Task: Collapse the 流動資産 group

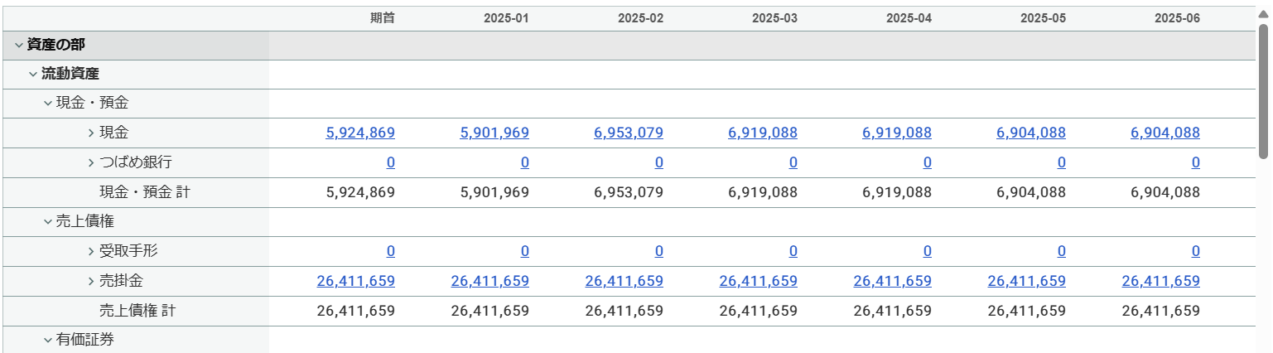Action: pos(33,75)
